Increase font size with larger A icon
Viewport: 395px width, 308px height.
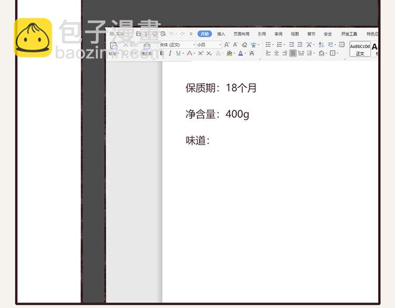click(x=227, y=45)
